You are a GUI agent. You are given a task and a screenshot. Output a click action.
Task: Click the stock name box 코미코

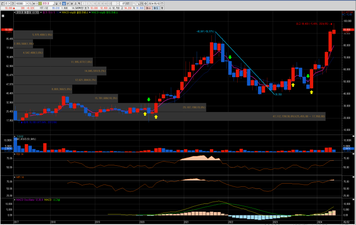point(48,4)
